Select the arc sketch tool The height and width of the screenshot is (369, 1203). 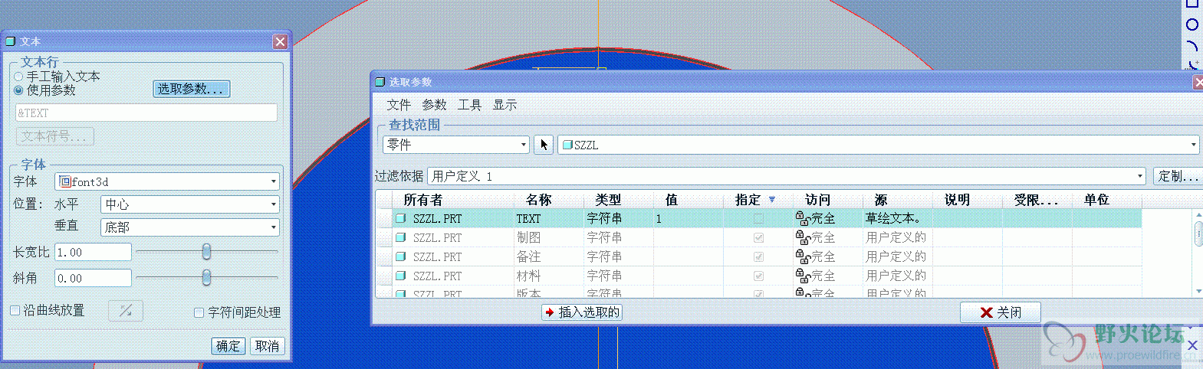[x=1192, y=46]
